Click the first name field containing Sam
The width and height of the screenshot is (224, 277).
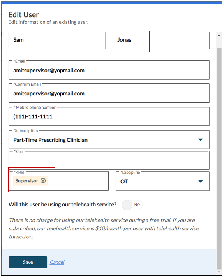(57, 40)
